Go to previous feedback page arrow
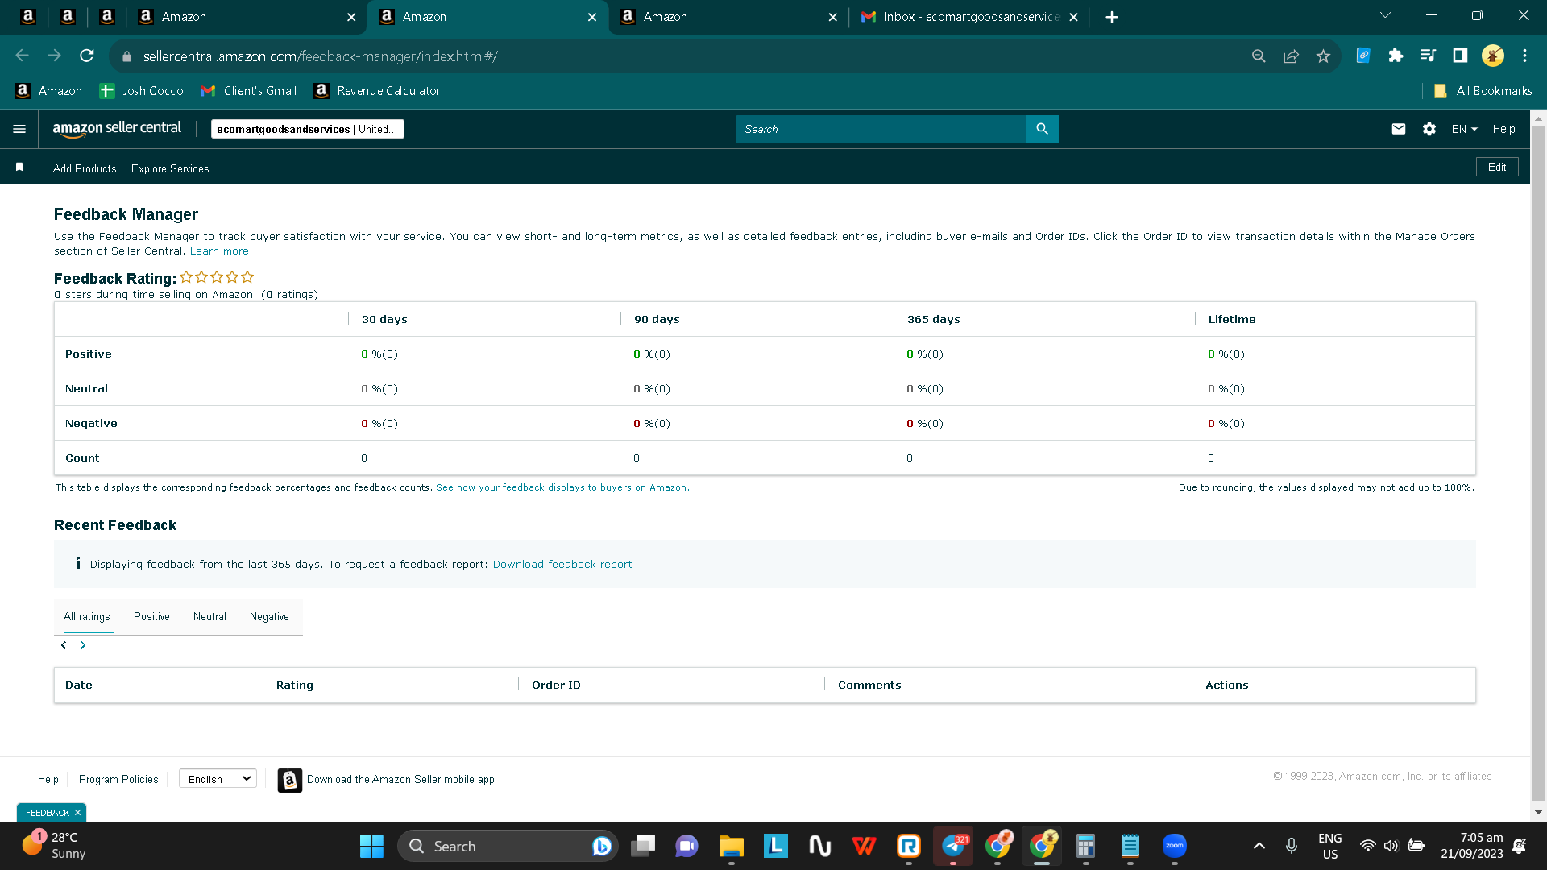This screenshot has width=1547, height=870. pyautogui.click(x=64, y=645)
